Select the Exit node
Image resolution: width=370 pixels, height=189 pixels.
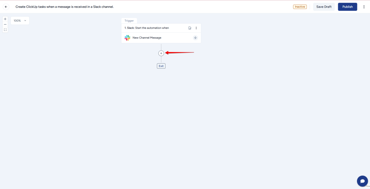pos(161,66)
